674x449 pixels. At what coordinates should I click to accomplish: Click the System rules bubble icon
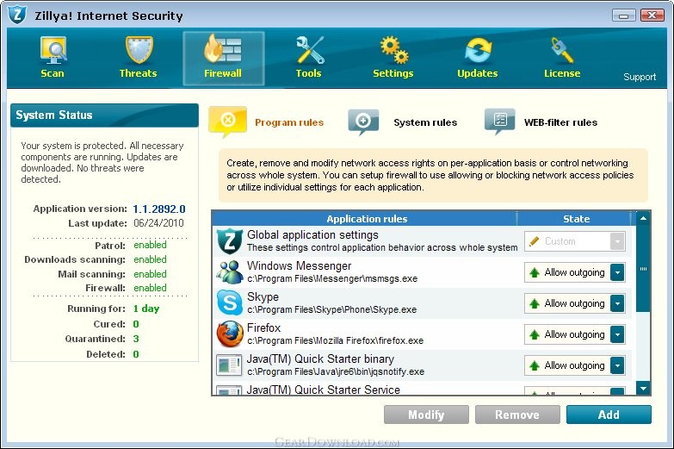click(x=363, y=122)
